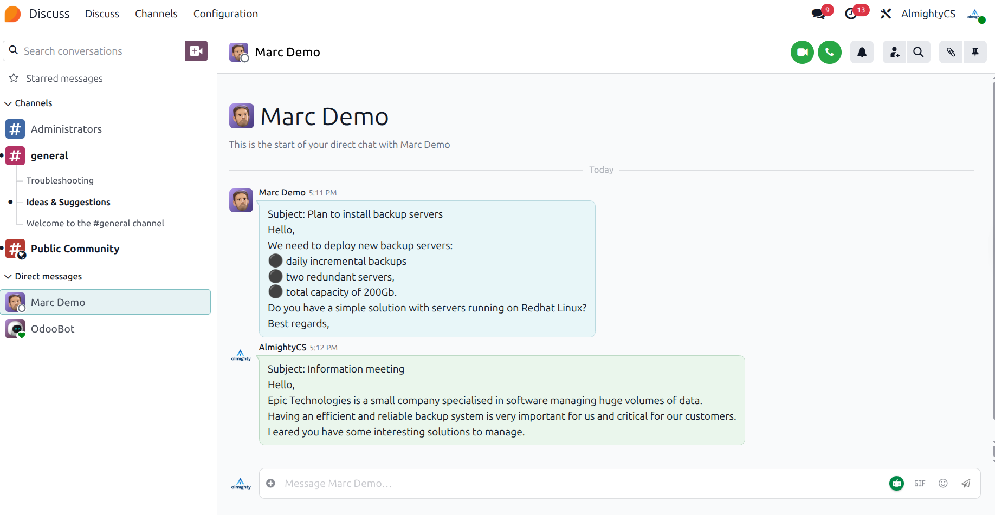The width and height of the screenshot is (995, 515).
Task: Click the Today date separator
Action: tap(602, 170)
